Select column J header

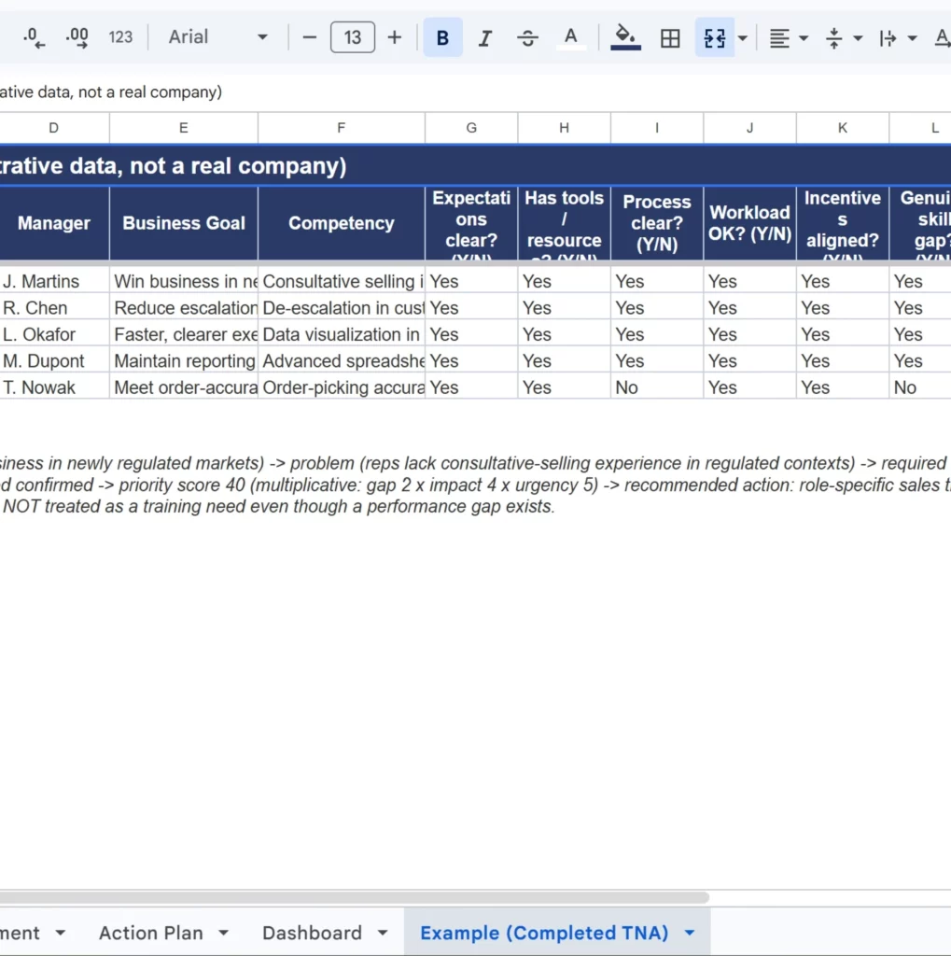(749, 128)
